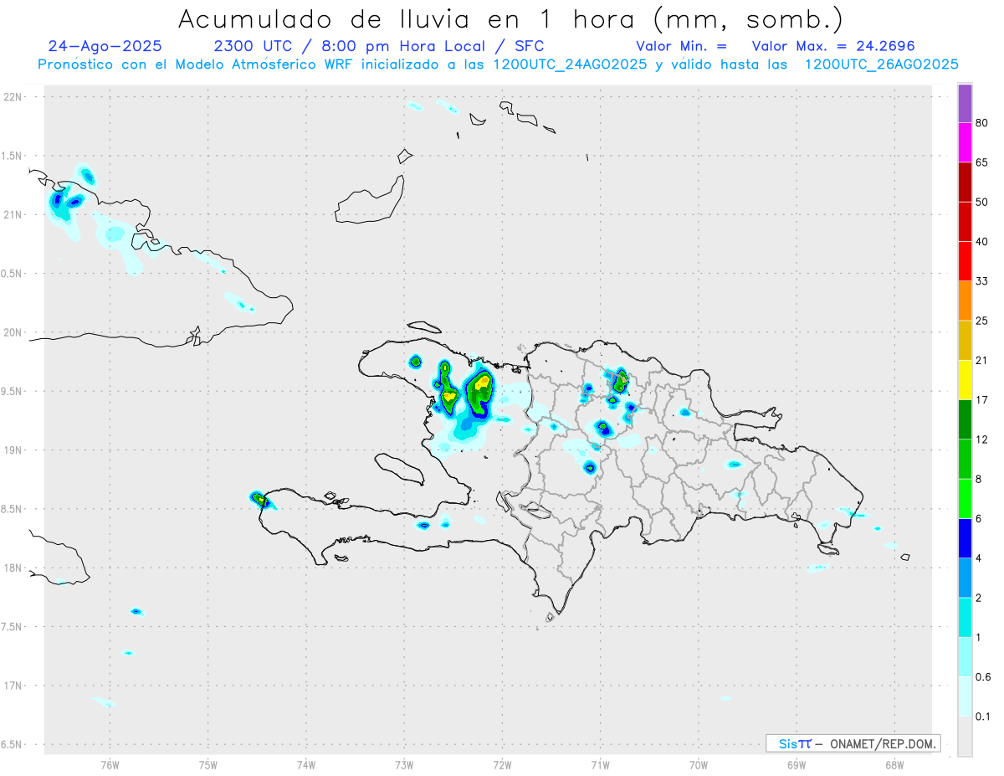Click the '69W' longitude label
1004x776 pixels.
pyautogui.click(x=797, y=764)
